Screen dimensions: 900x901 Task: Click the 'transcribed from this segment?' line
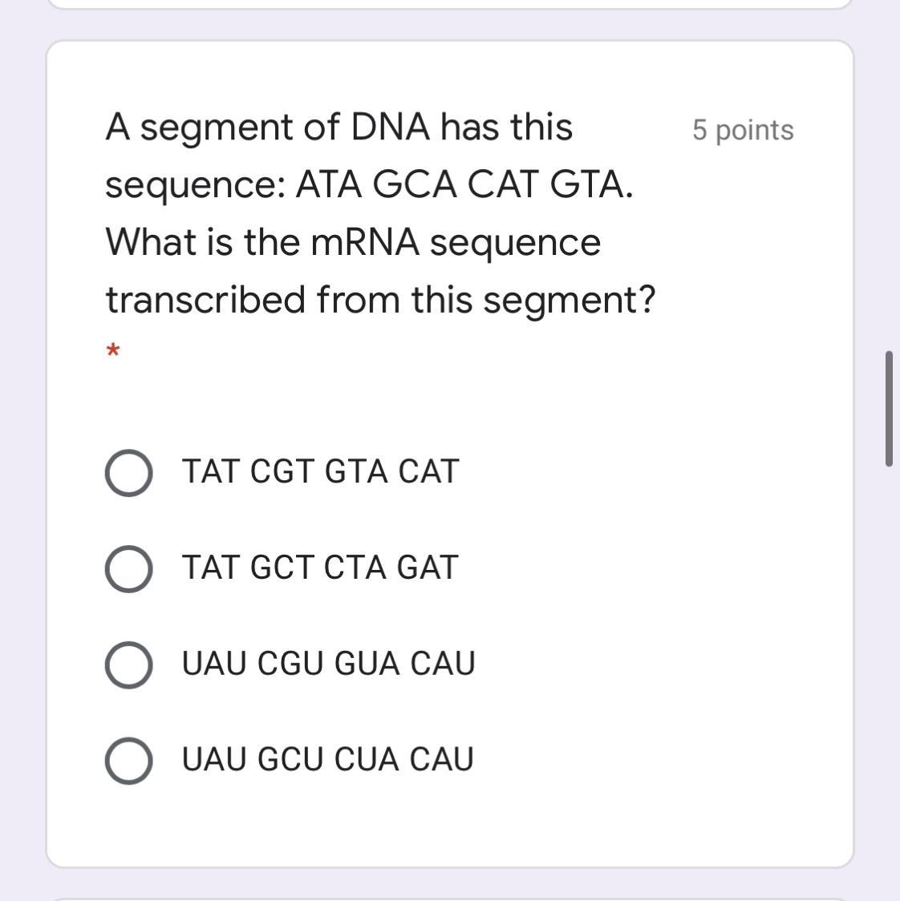tap(380, 300)
